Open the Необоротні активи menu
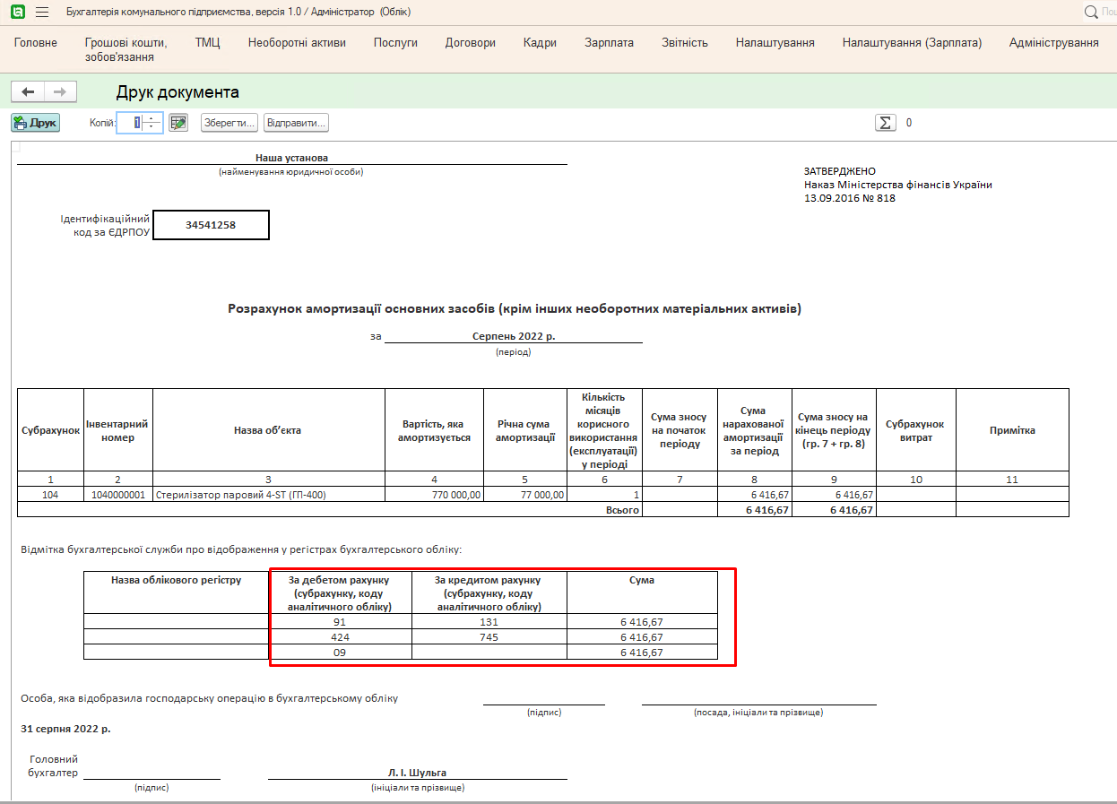 point(297,43)
